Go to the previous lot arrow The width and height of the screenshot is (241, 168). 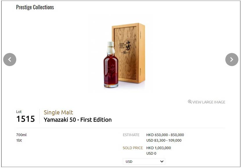(x=10, y=59)
